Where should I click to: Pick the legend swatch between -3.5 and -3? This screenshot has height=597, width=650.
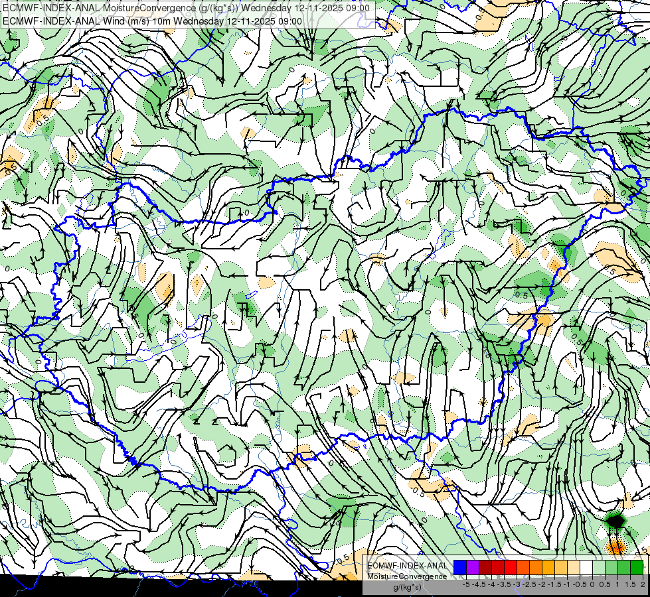(x=511, y=567)
